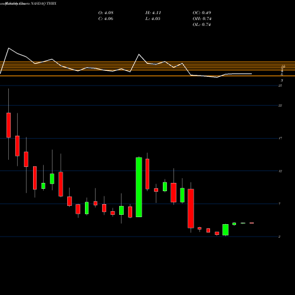
Task: Click the high price value H: 4.11
Action: [153, 13]
